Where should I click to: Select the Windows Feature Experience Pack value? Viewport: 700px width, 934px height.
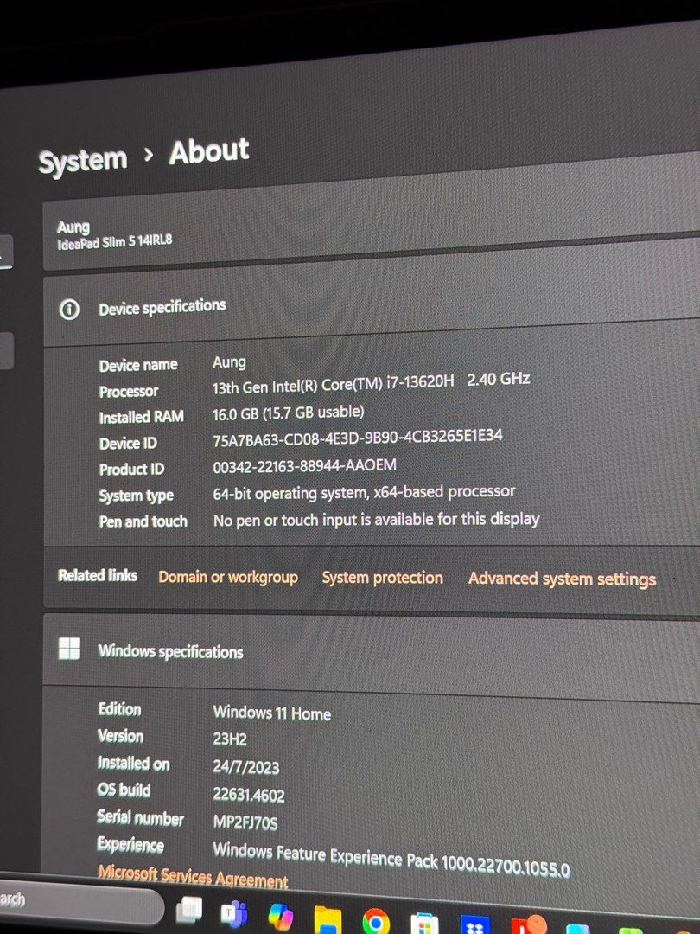[391, 859]
